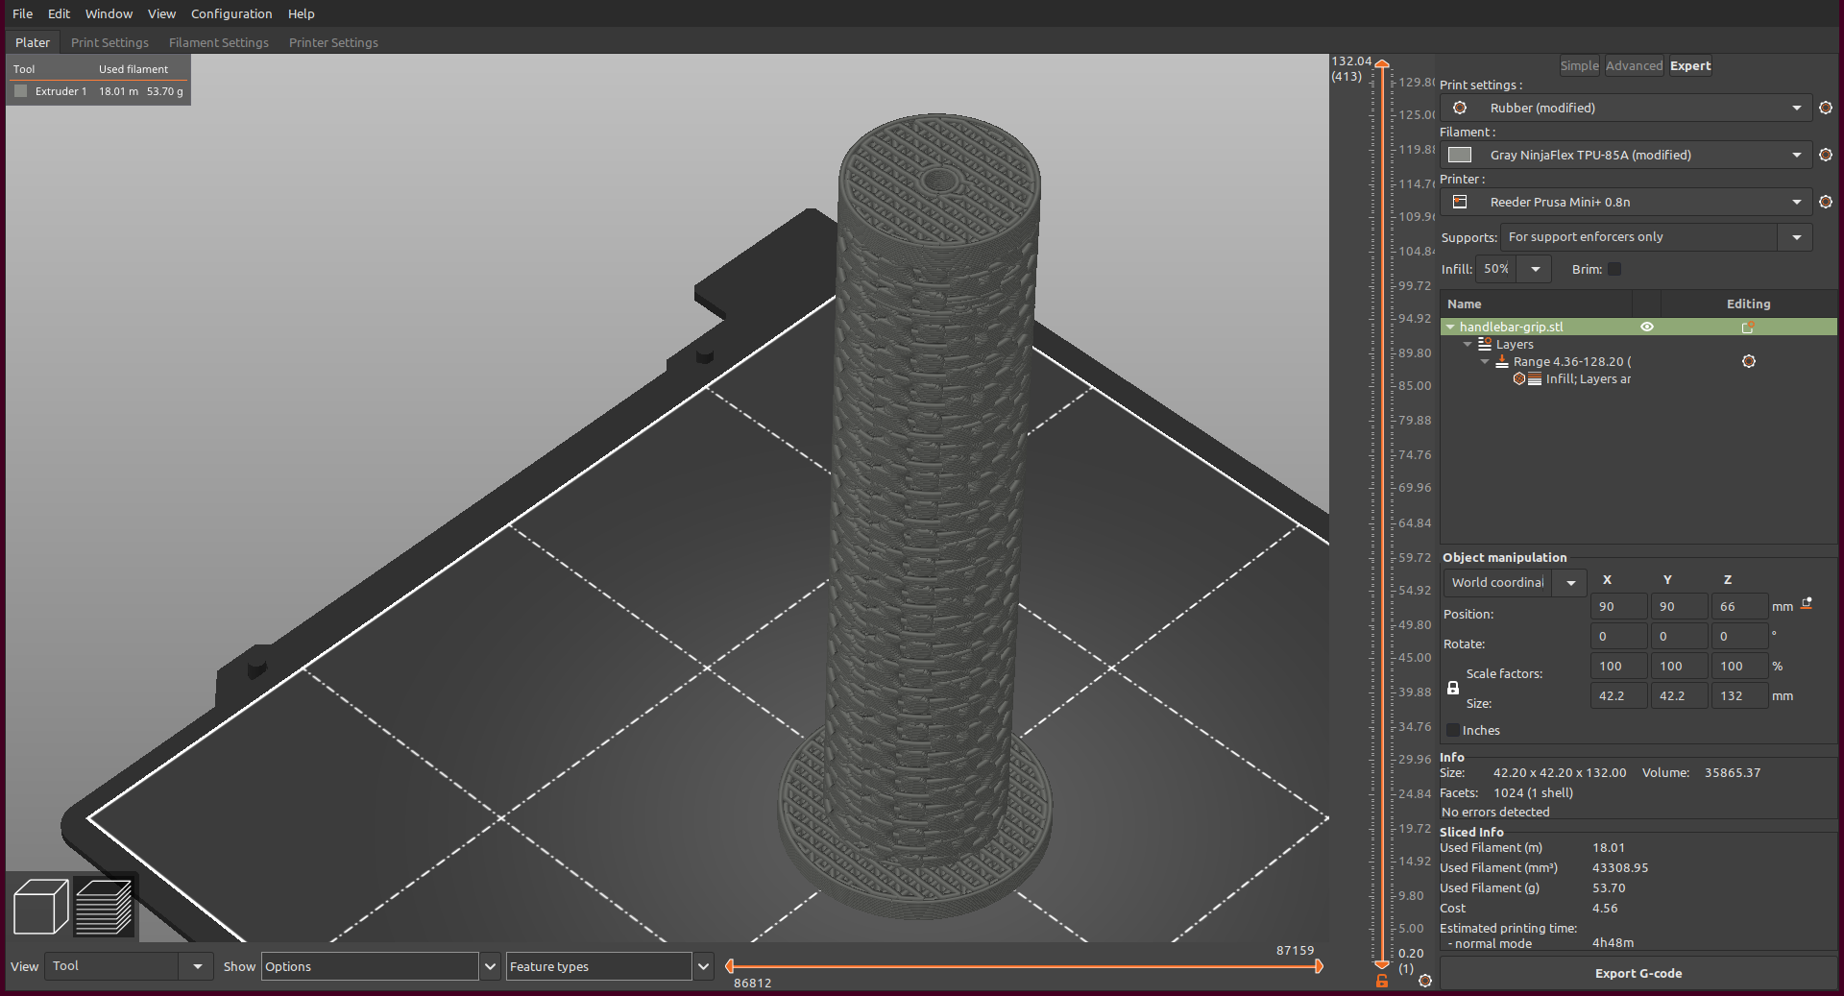Click the layers stack icon beside 'Infill; Layers'
Image resolution: width=1844 pixels, height=996 pixels.
tap(1535, 378)
